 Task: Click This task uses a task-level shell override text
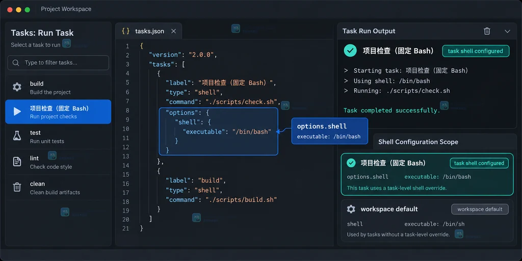(397, 188)
